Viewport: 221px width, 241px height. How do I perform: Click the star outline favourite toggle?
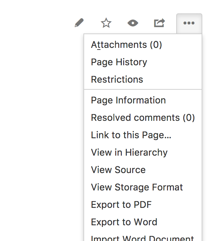[x=106, y=23]
